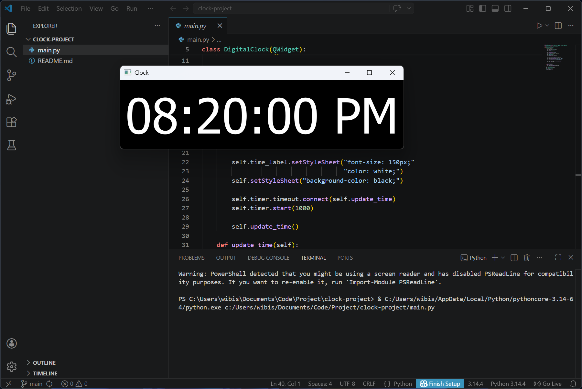Toggle the bottom panel layout button
This screenshot has width=582, height=389.
click(495, 8)
